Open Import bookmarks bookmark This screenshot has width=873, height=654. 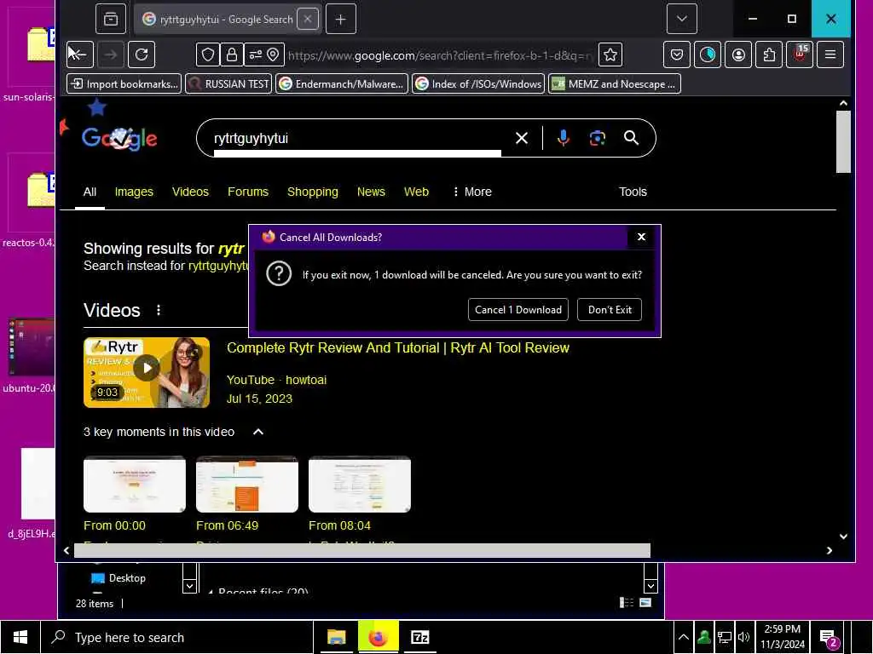click(124, 84)
